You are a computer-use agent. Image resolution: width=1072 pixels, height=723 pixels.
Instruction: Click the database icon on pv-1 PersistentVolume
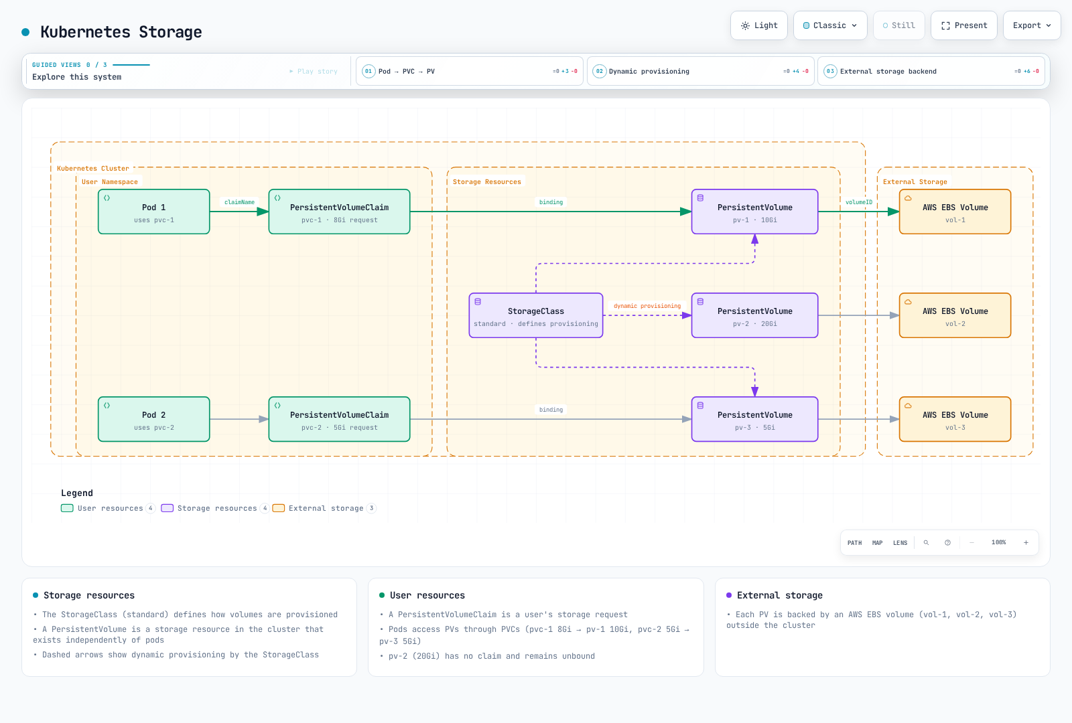click(700, 198)
